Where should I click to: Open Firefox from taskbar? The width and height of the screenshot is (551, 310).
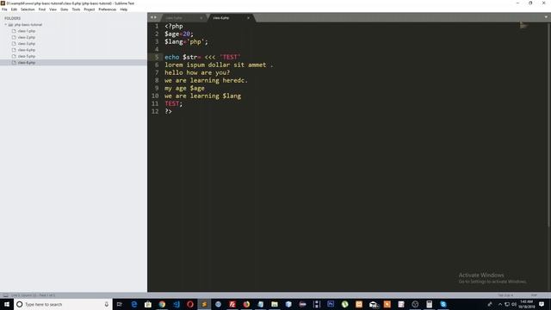coord(246,304)
